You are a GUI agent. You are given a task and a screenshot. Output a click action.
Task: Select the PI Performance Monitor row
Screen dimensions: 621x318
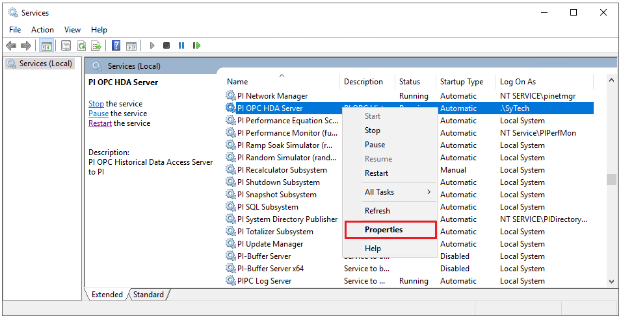coord(409,133)
